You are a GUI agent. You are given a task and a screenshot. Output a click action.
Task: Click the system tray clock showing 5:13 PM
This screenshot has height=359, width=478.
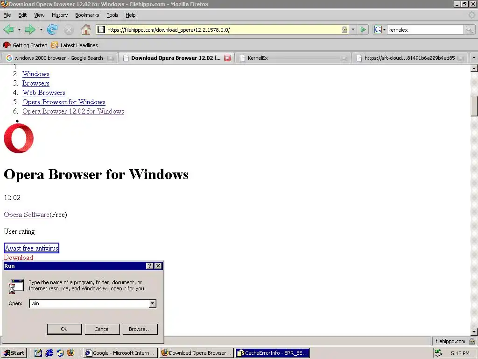click(x=460, y=353)
